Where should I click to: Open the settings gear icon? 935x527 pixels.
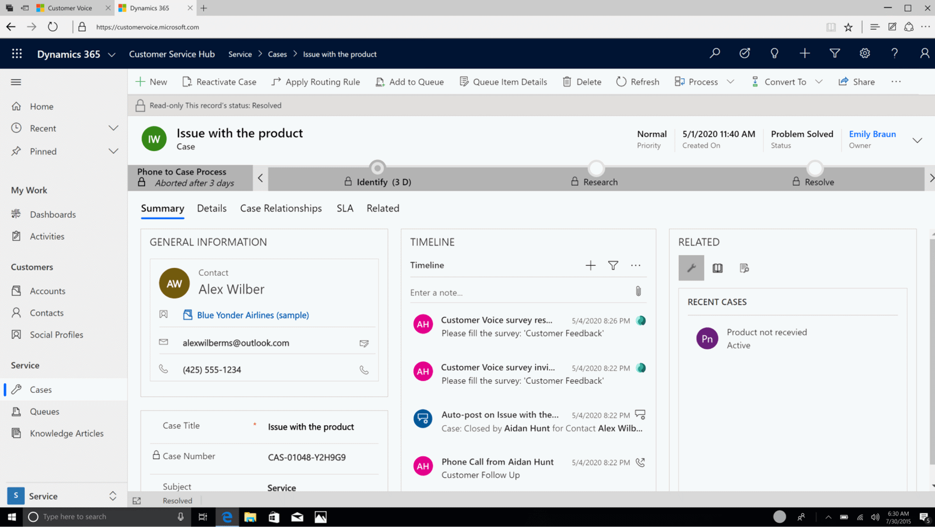(865, 54)
